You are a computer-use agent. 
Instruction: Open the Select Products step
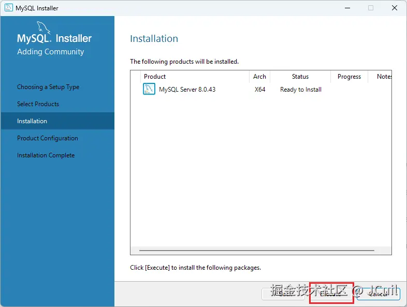click(x=38, y=104)
